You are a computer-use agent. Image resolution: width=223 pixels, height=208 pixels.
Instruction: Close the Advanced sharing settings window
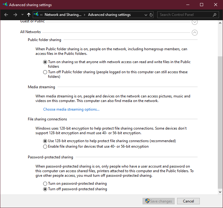coord(216,5)
